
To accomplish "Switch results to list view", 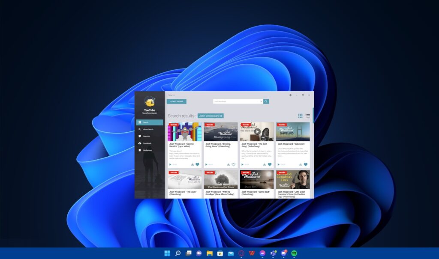I will (x=308, y=116).
